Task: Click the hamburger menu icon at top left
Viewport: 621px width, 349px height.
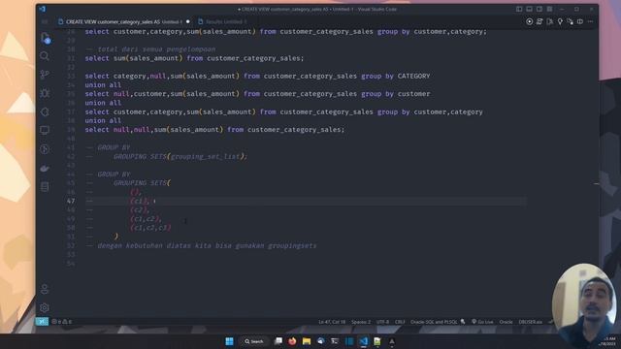Action: [45, 21]
